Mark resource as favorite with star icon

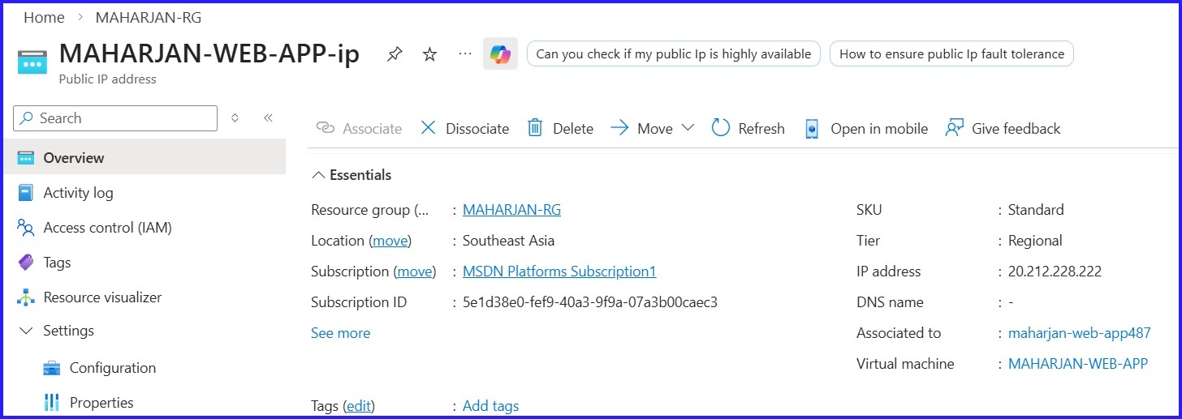coord(429,54)
